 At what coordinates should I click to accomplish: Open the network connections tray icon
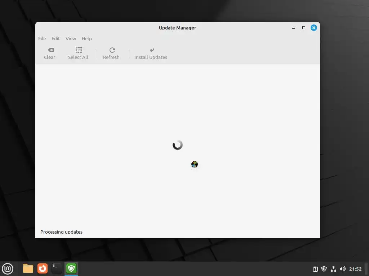[333, 269]
